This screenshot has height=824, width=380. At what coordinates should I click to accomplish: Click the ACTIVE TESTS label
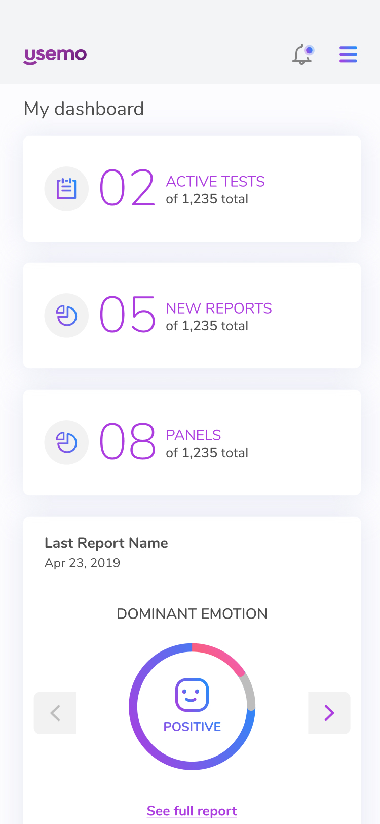pyautogui.click(x=215, y=181)
